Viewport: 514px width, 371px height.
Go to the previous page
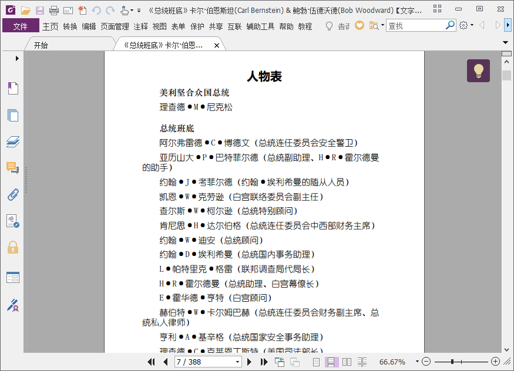click(x=166, y=362)
